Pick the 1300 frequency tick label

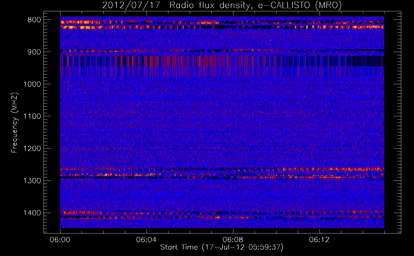click(x=32, y=181)
